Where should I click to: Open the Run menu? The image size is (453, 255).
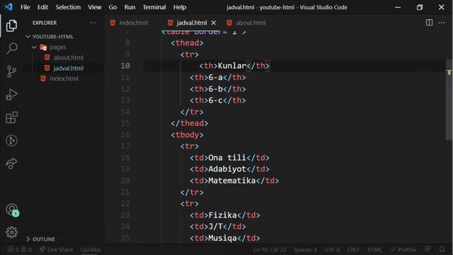[x=130, y=7]
